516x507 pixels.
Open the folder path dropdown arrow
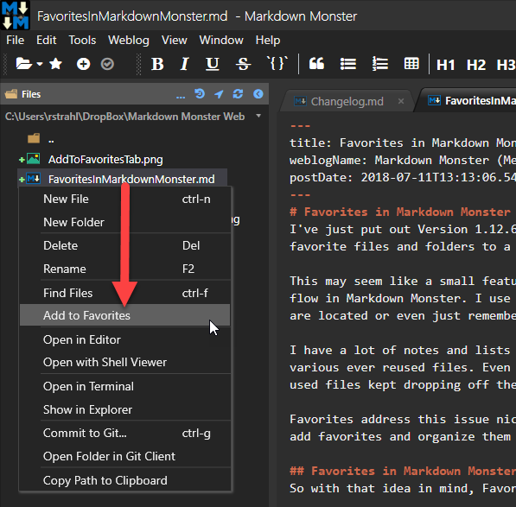[258, 116]
